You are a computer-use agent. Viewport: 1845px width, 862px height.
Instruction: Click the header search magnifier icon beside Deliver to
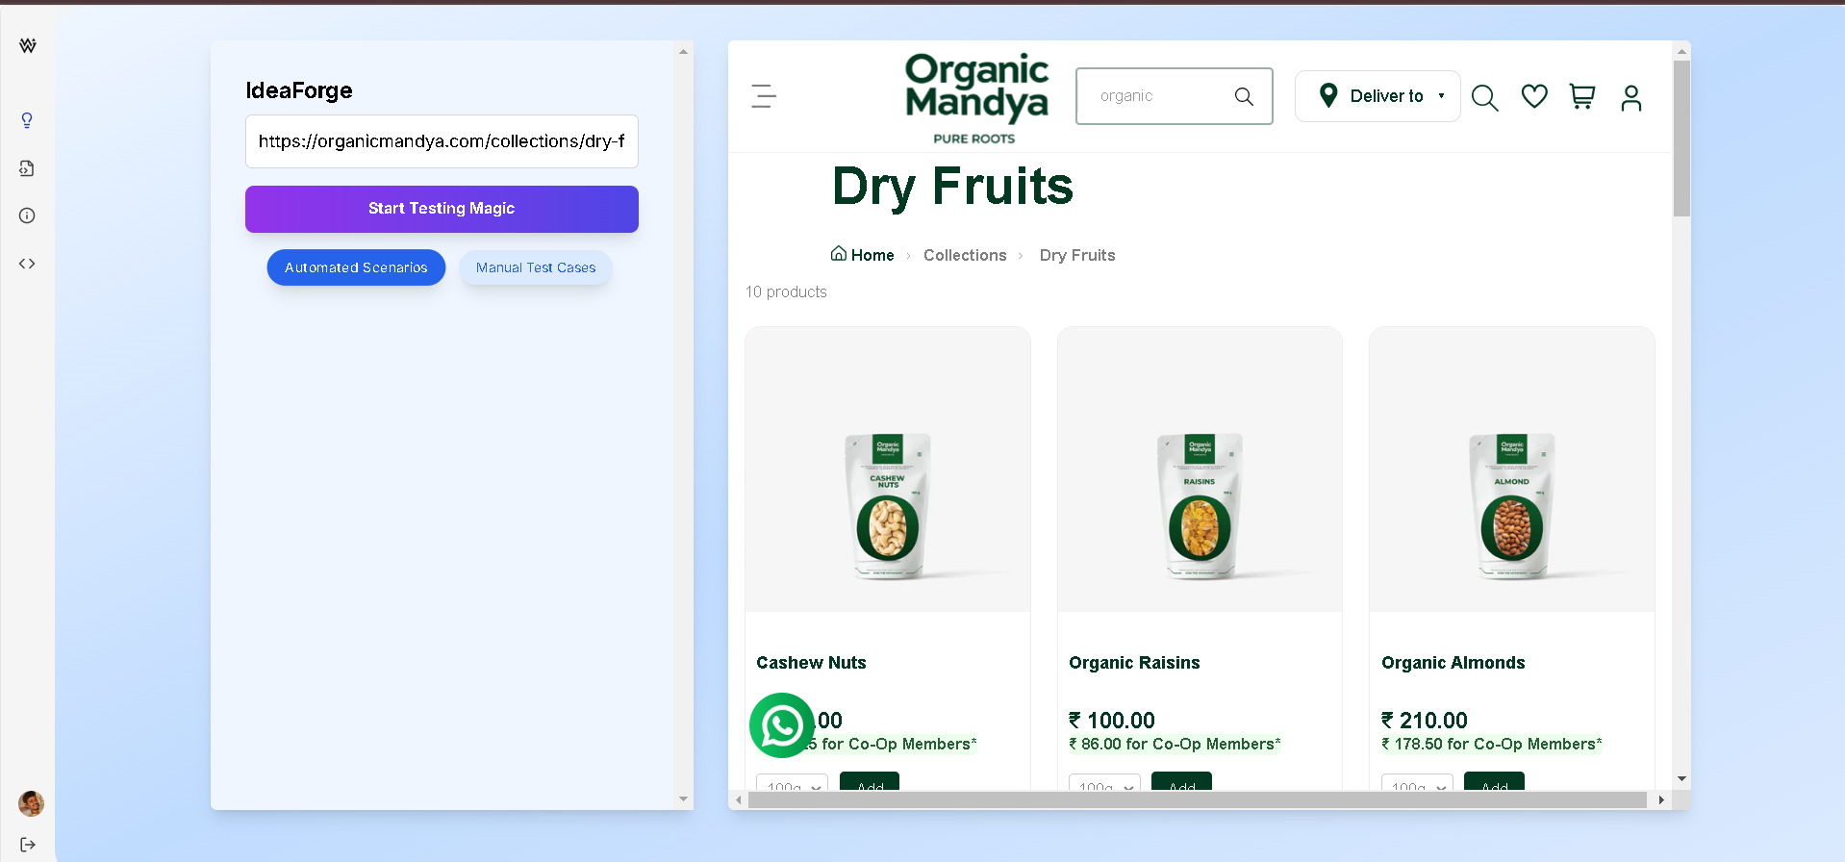[1484, 97]
